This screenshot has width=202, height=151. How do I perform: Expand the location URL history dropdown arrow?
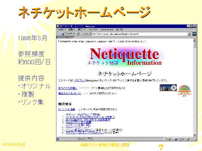click(x=188, y=34)
